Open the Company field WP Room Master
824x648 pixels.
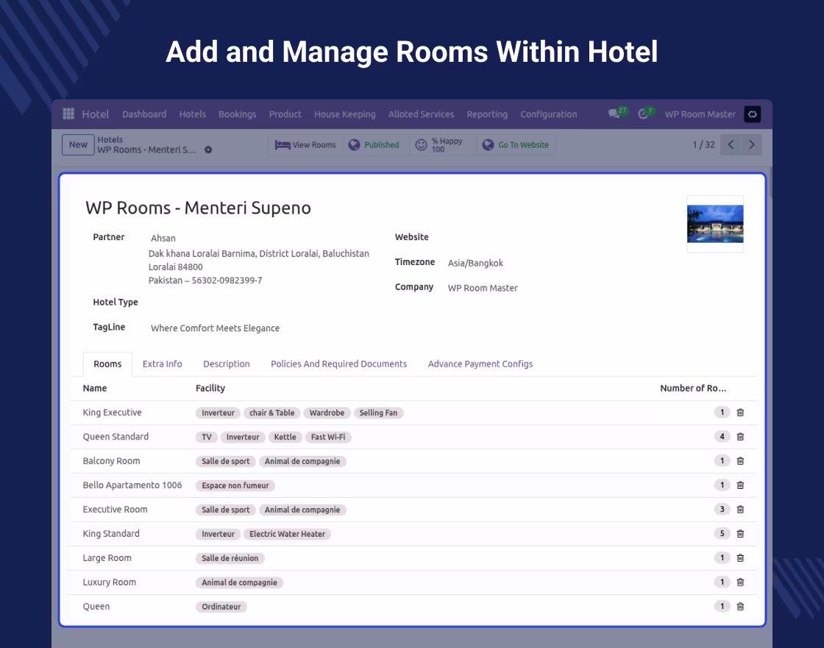483,288
